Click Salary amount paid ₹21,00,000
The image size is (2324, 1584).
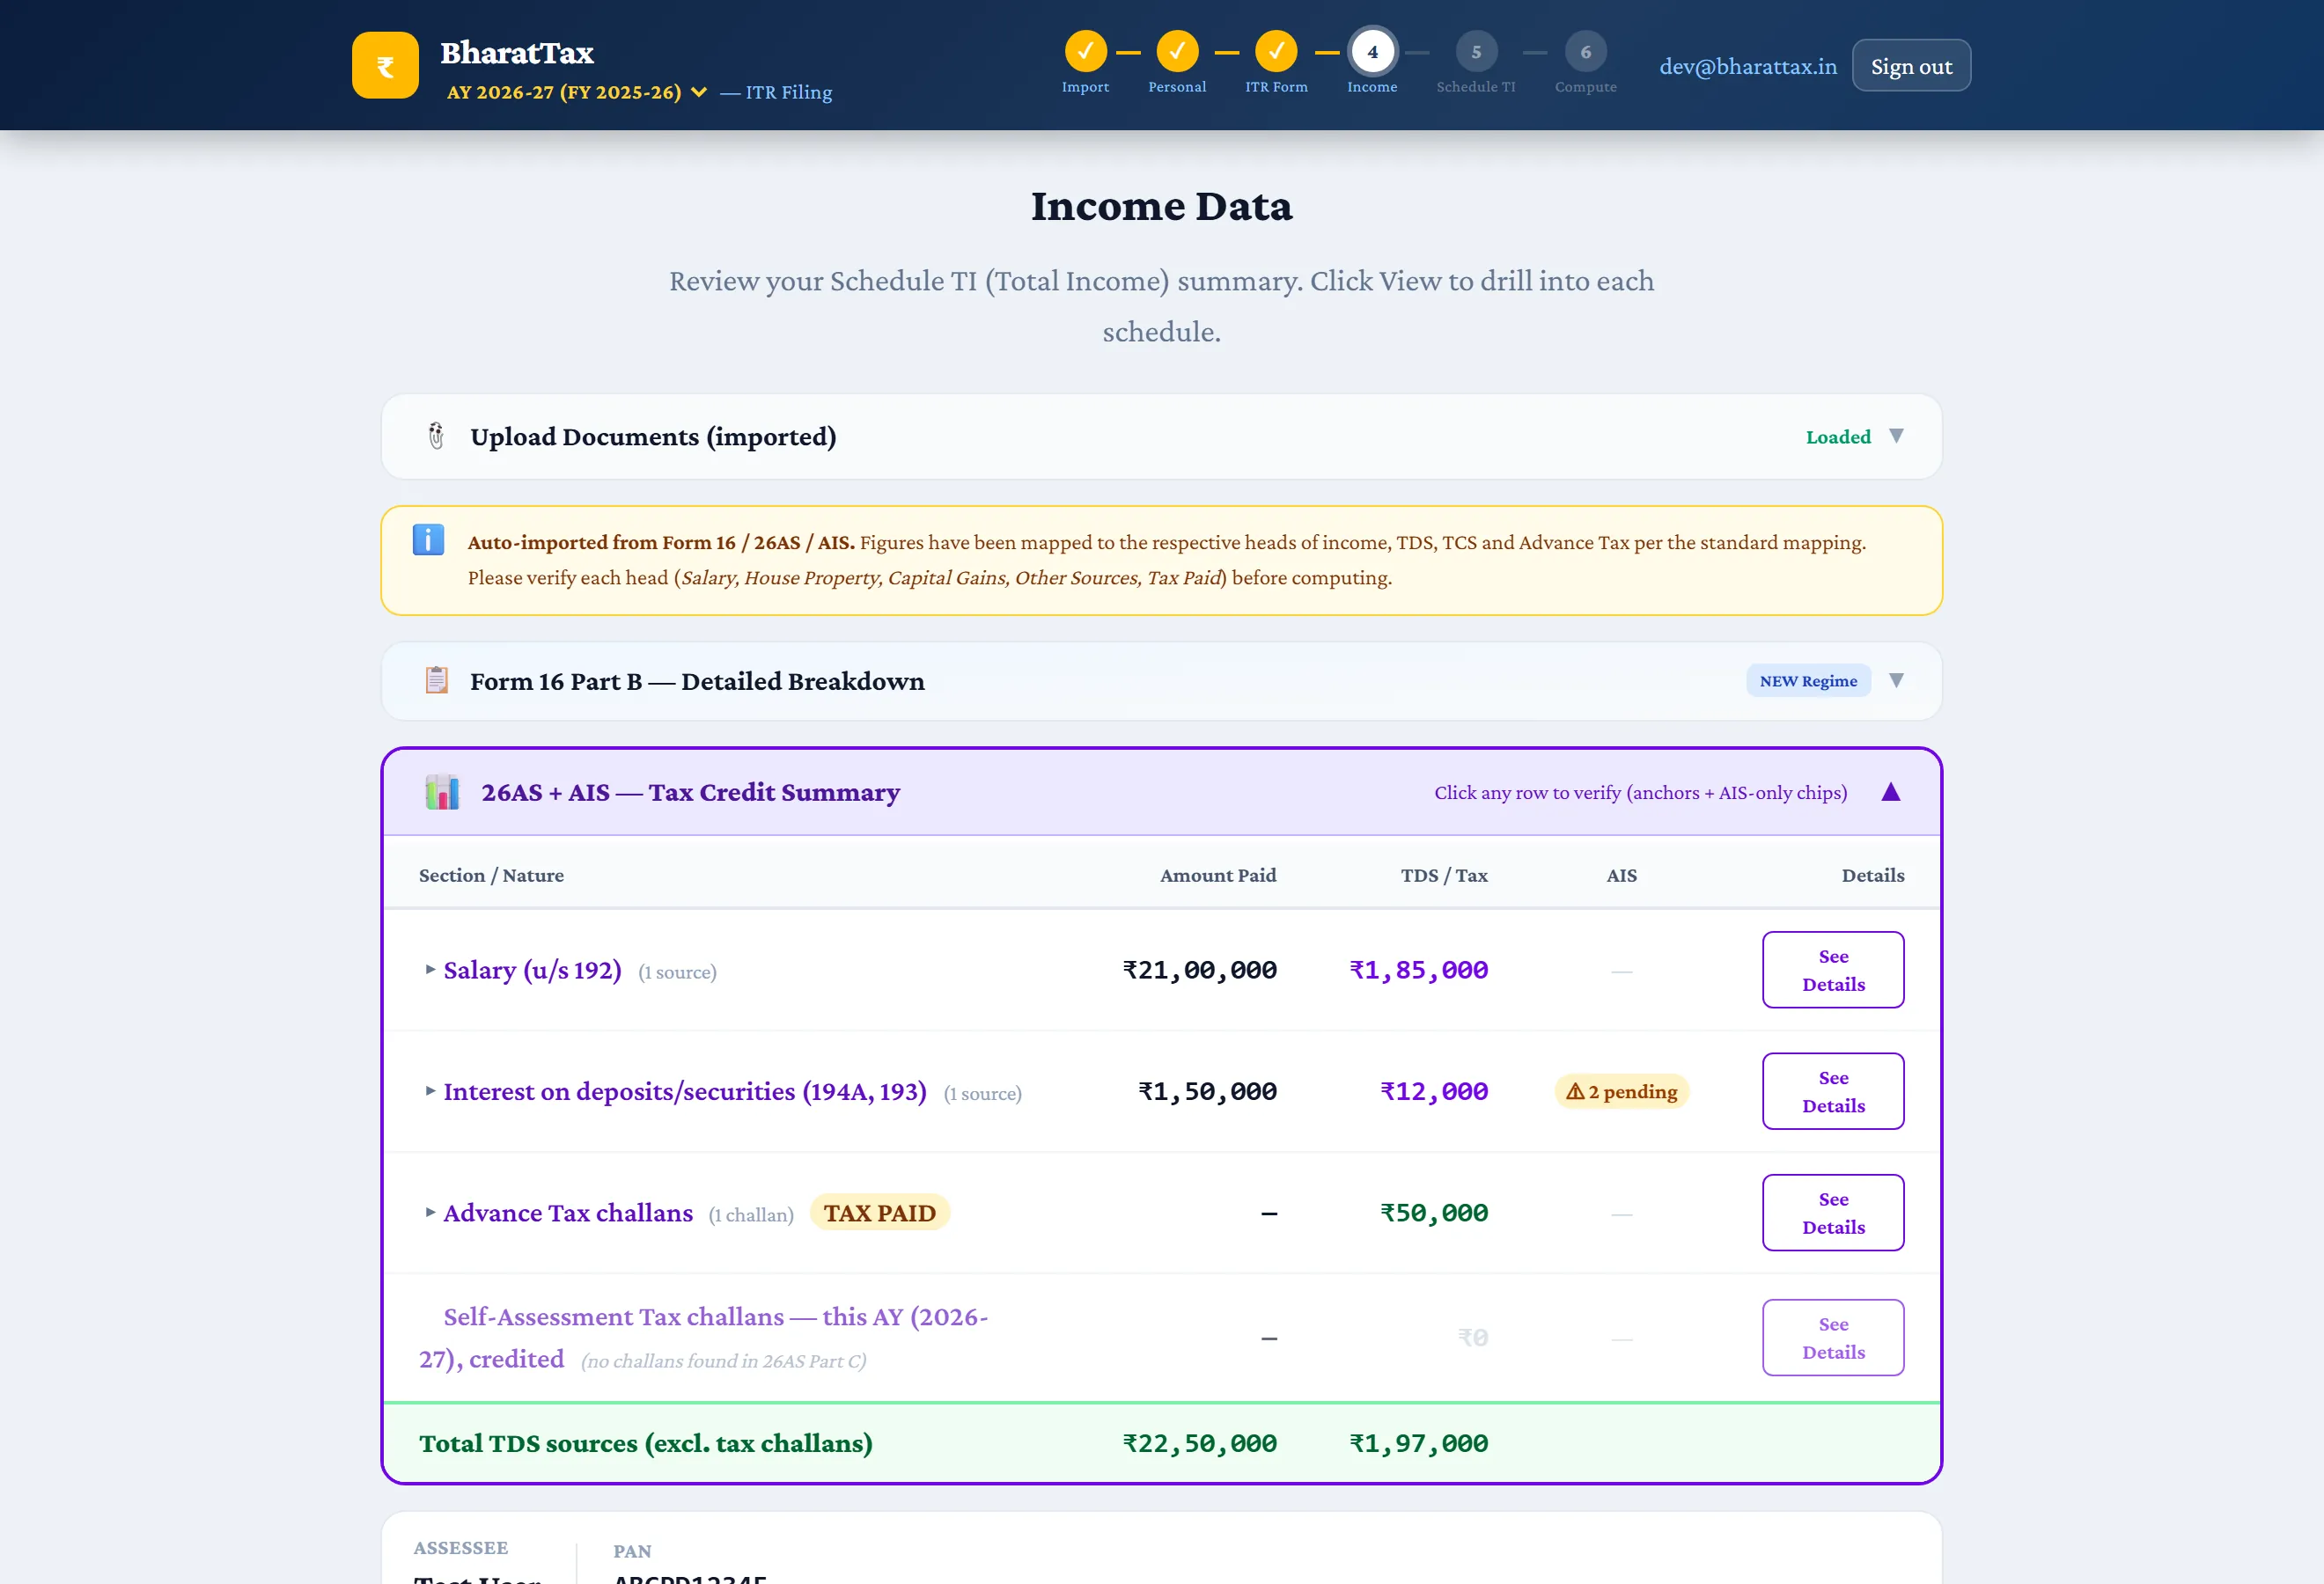pos(1199,970)
